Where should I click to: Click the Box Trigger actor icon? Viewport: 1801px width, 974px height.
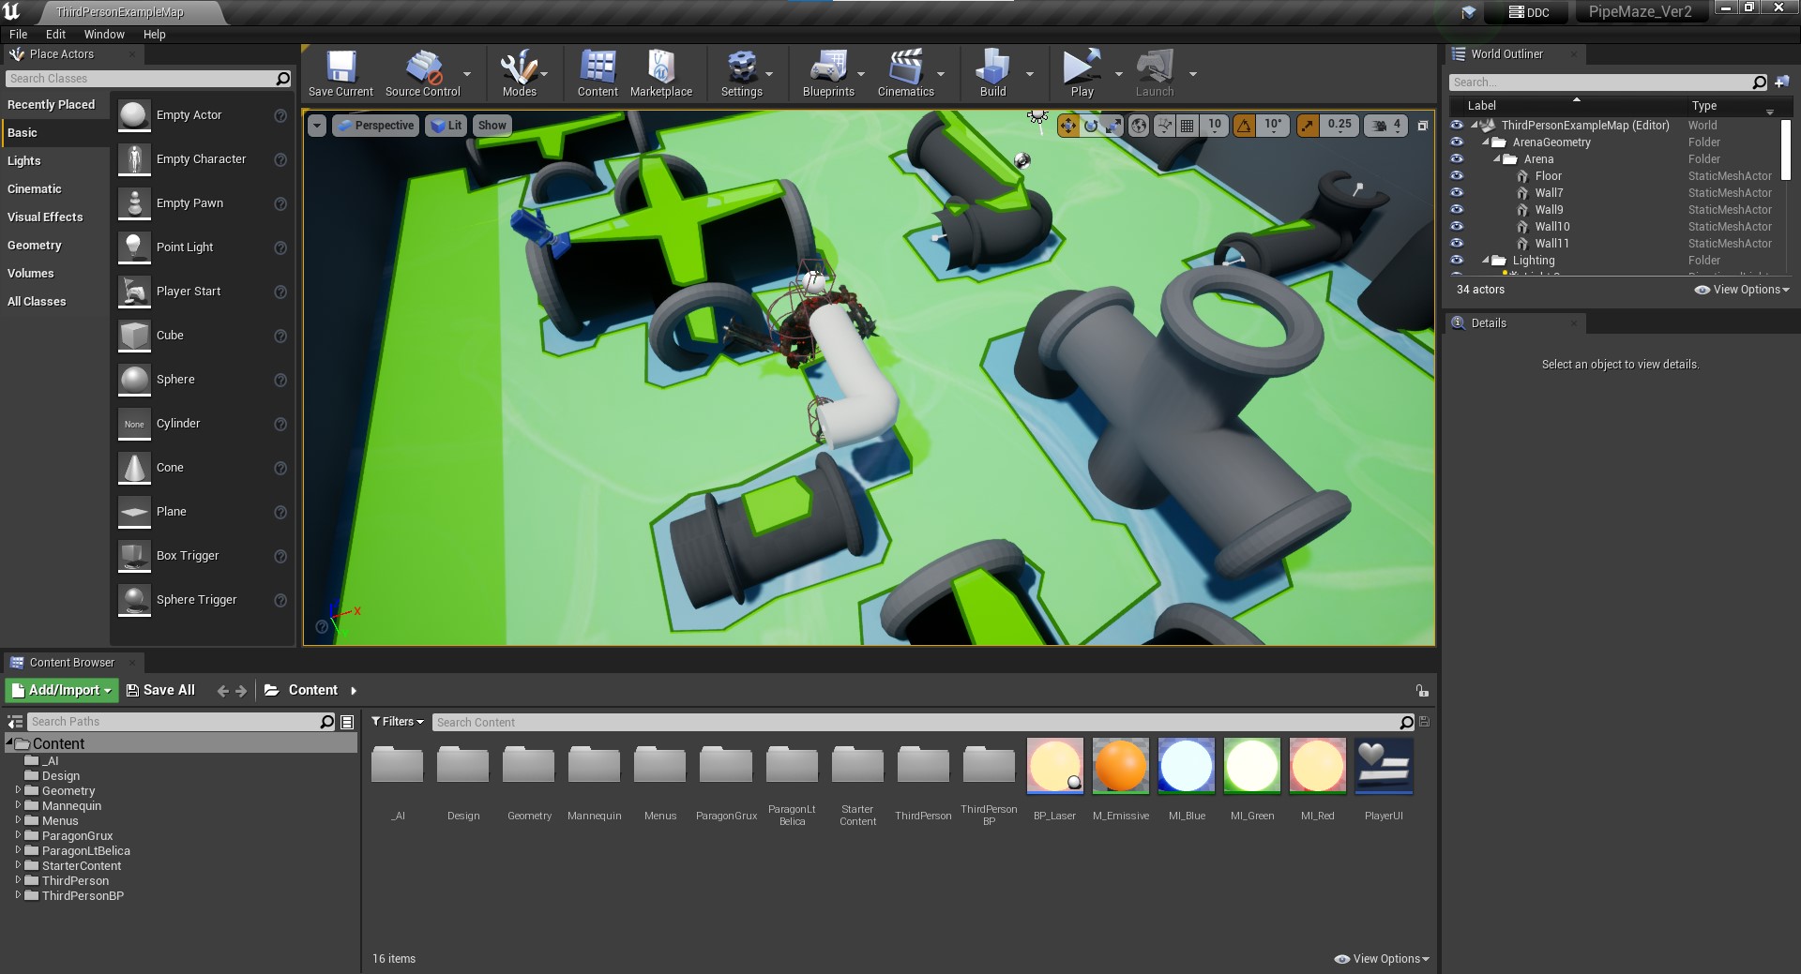[135, 556]
